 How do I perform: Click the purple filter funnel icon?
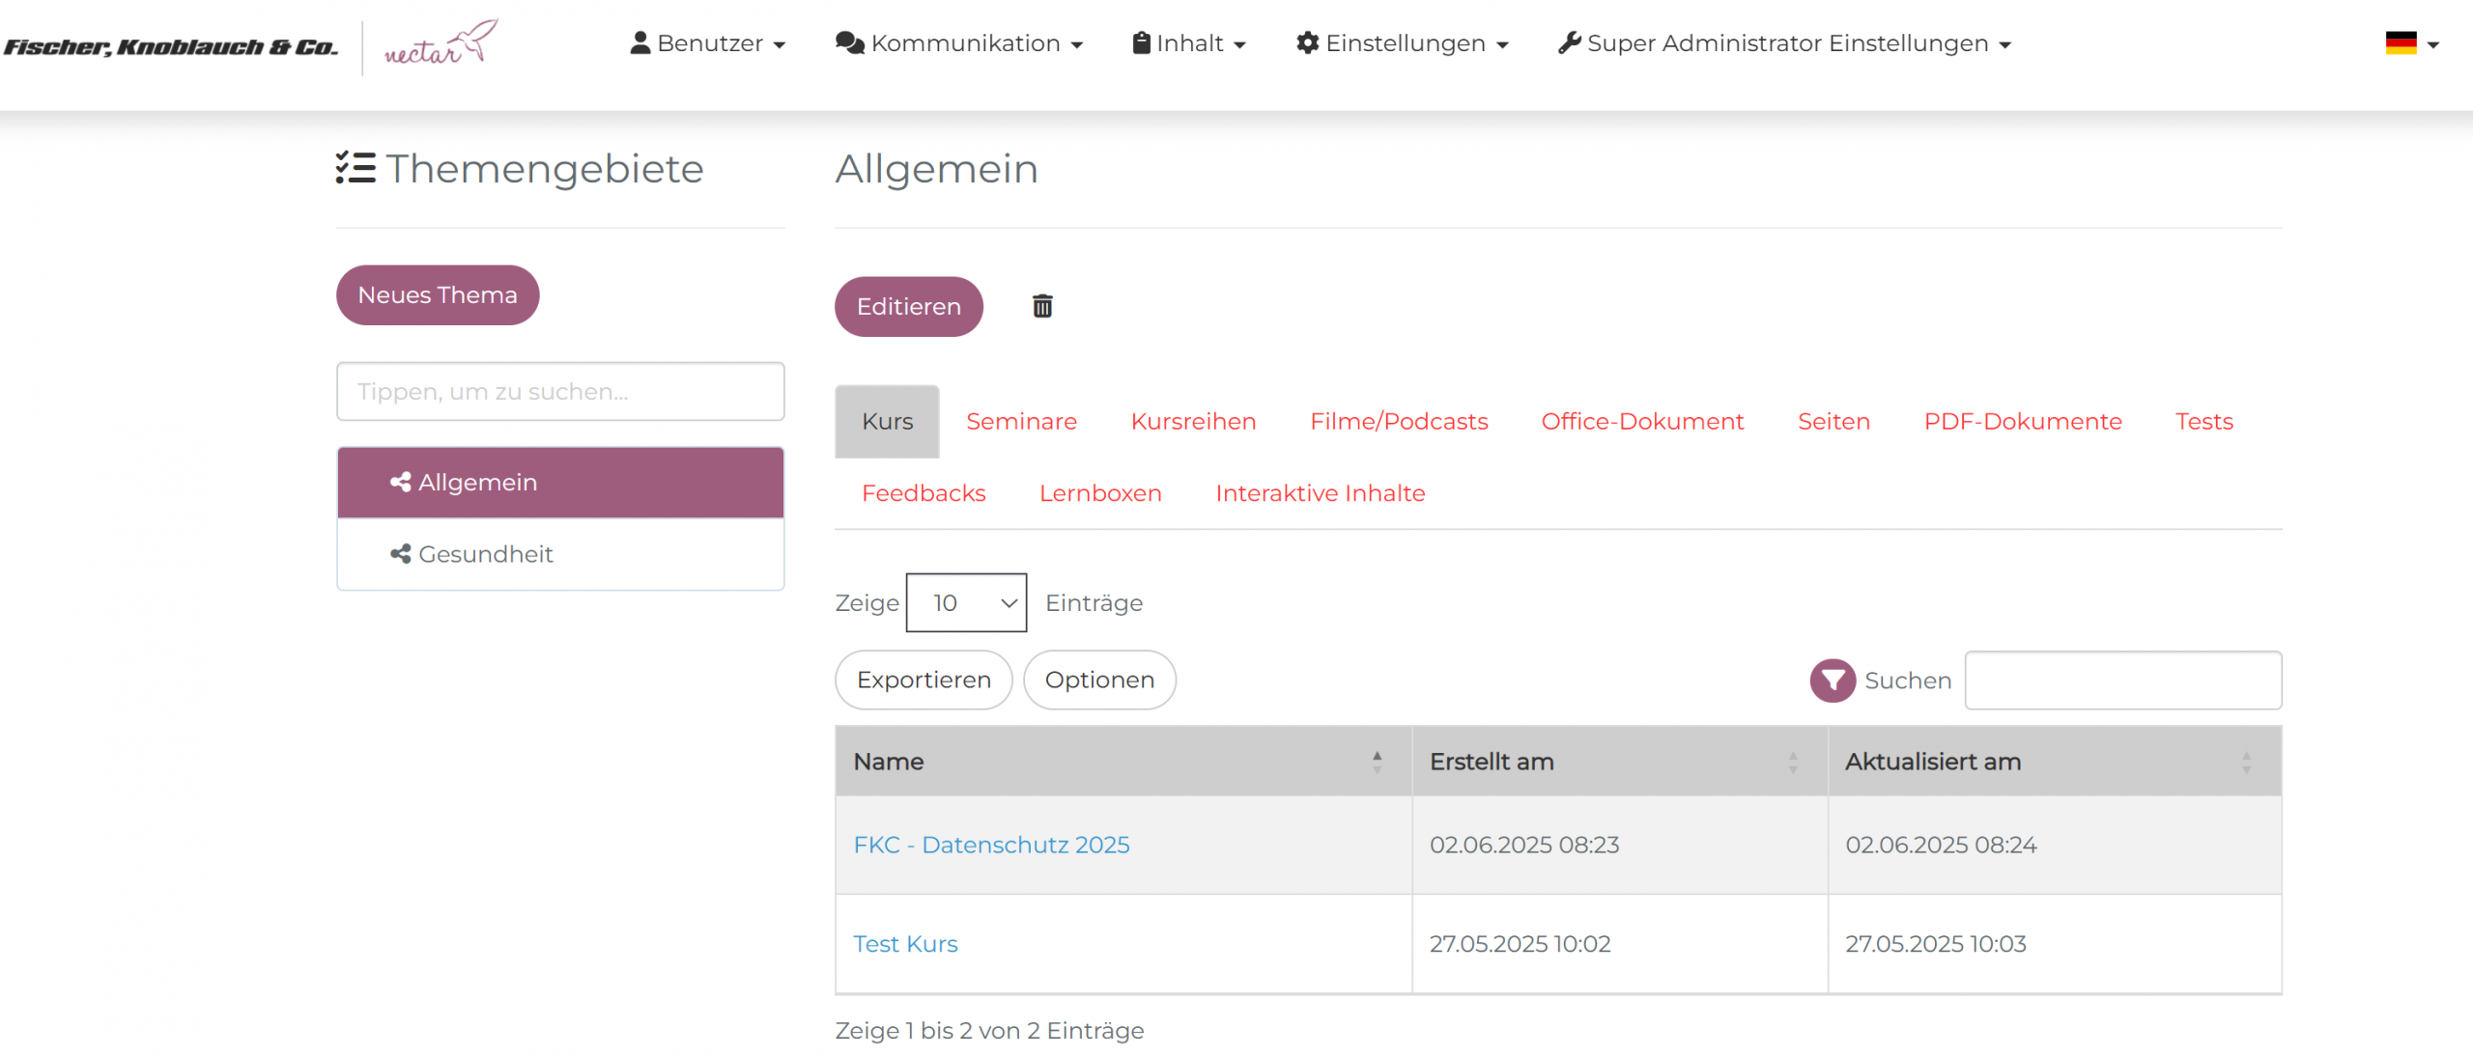click(1832, 681)
